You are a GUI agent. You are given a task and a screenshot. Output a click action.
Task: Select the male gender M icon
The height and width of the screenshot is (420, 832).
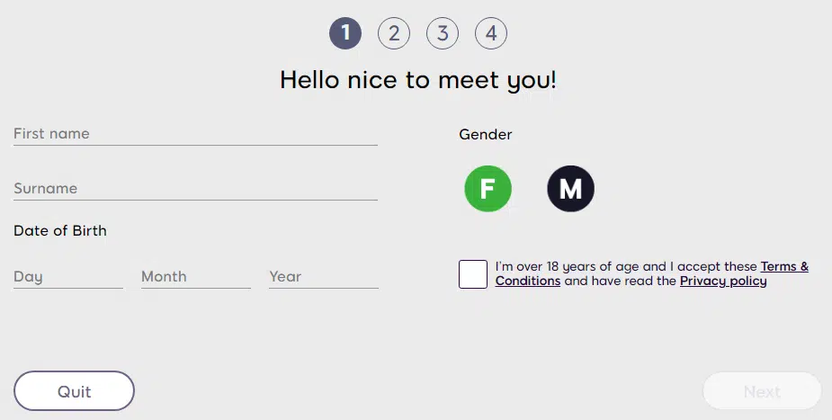[x=570, y=189]
